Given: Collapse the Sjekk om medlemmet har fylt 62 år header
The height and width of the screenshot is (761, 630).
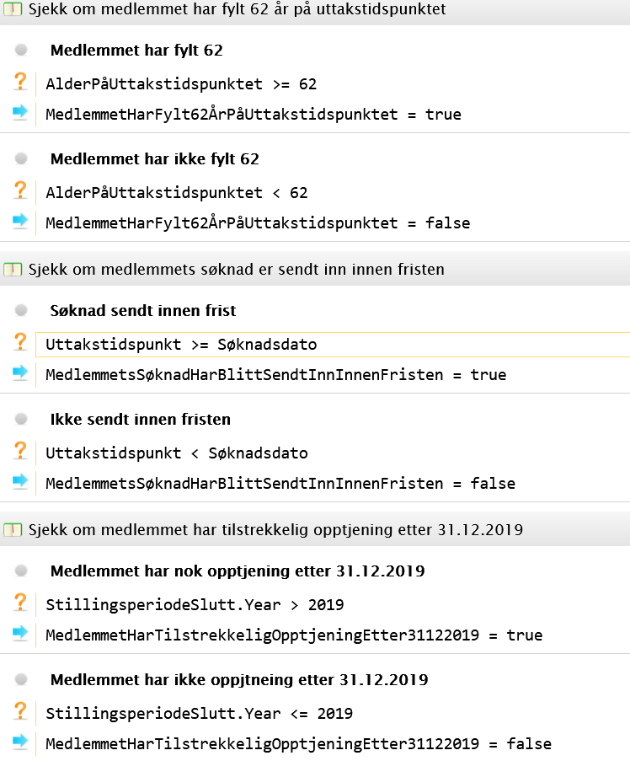Looking at the screenshot, I should tap(315, 9).
